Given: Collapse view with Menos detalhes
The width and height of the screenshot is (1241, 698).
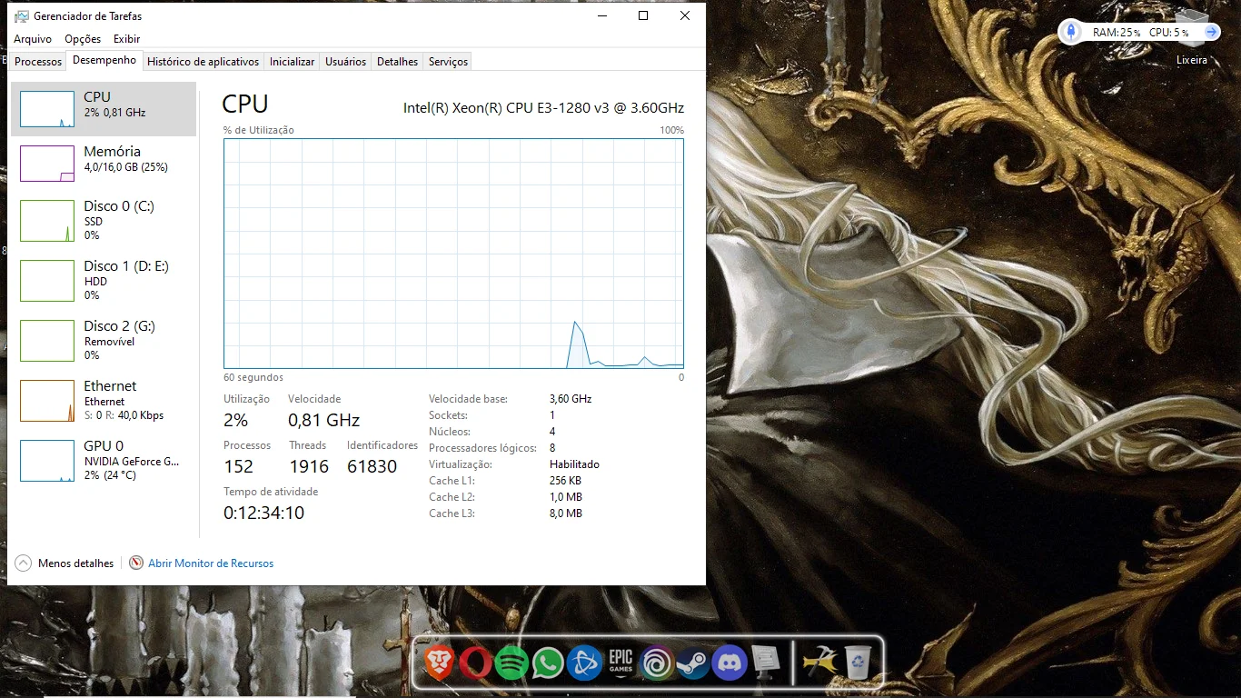Looking at the screenshot, I should tap(65, 563).
